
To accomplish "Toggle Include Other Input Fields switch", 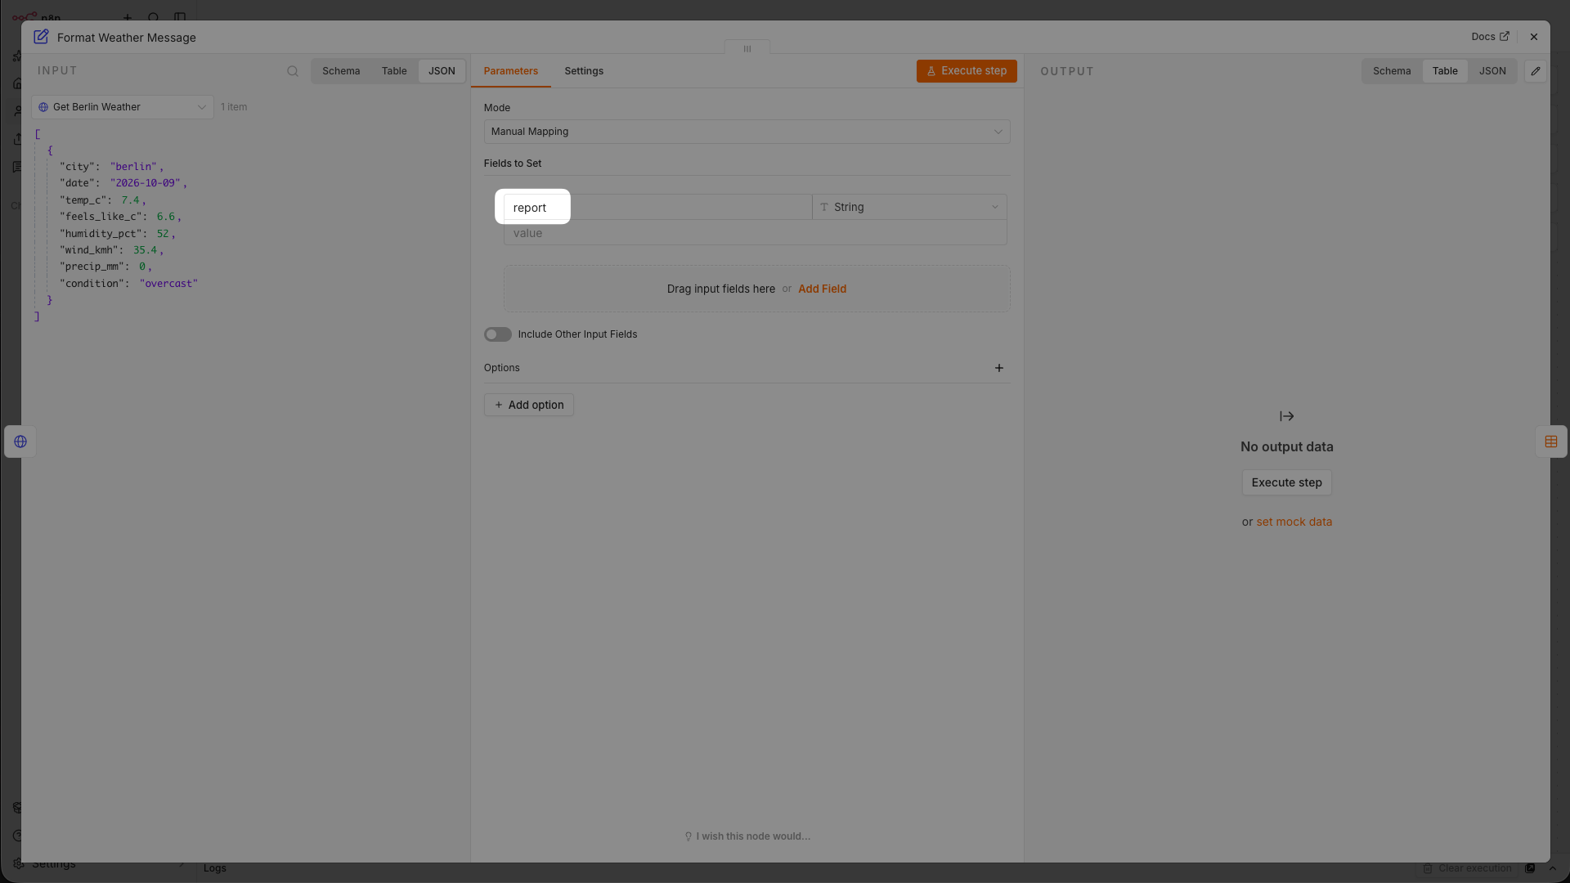I will [x=498, y=334].
